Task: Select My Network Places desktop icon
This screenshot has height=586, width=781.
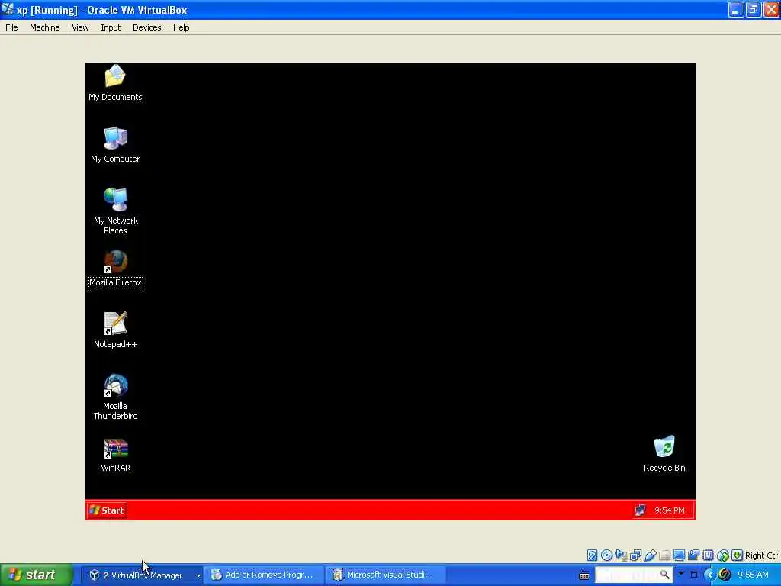Action: pyautogui.click(x=116, y=211)
